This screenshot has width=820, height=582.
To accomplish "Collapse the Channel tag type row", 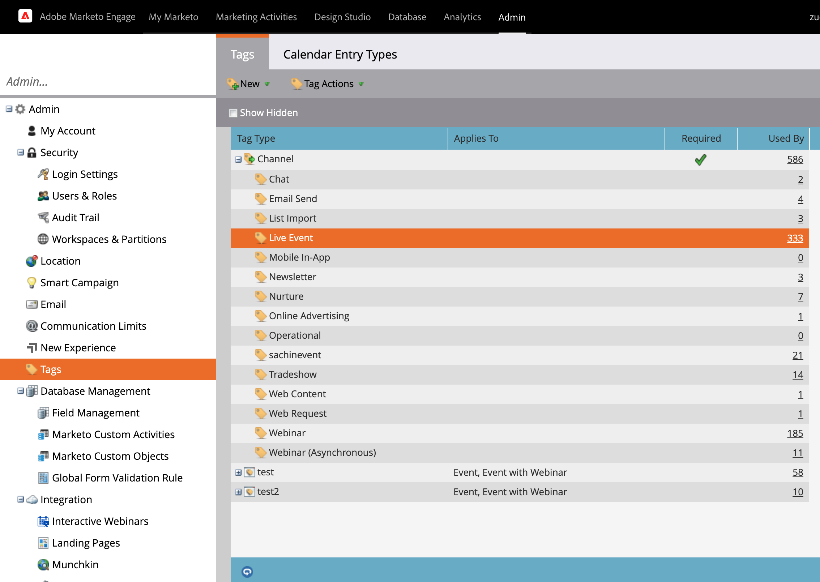I will (x=238, y=159).
